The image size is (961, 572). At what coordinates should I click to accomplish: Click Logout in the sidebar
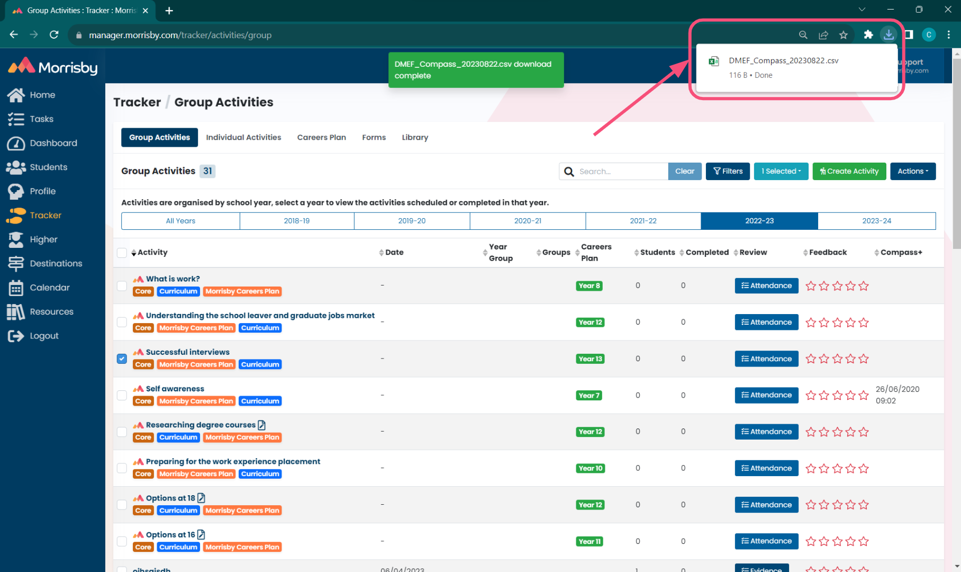click(x=33, y=336)
